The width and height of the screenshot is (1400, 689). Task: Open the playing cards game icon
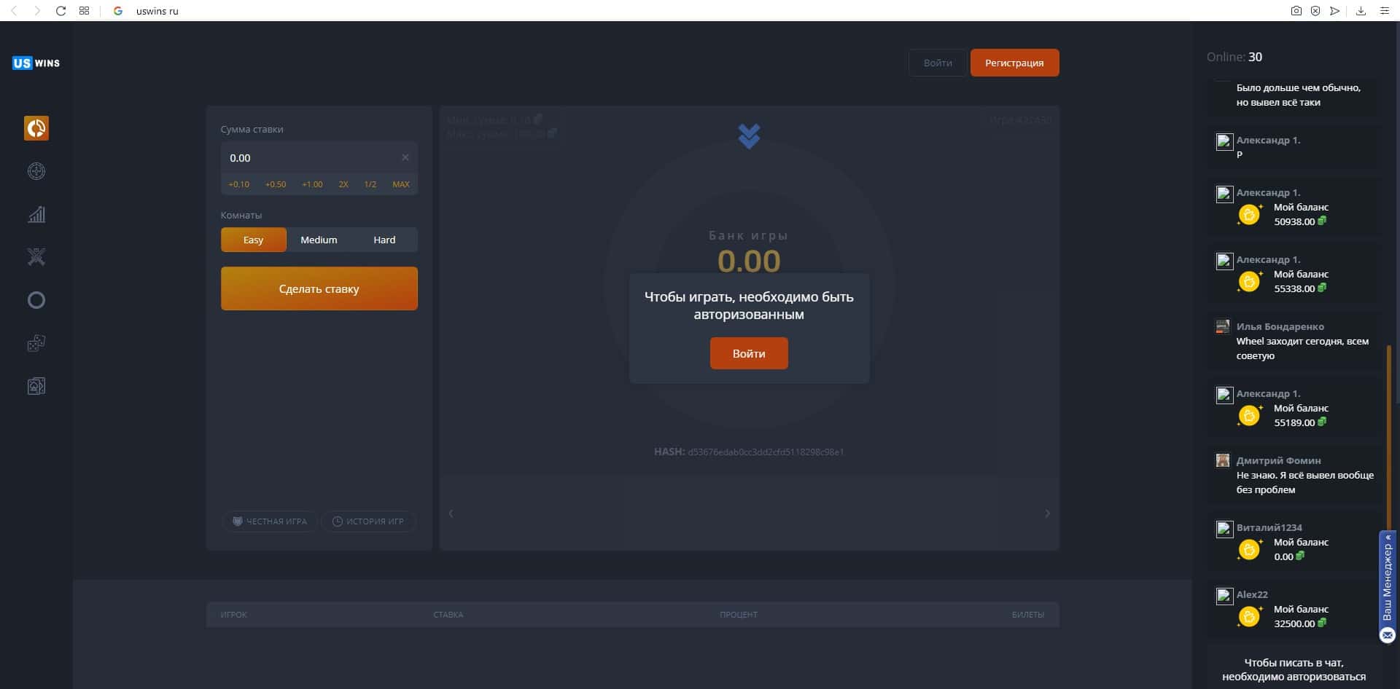click(36, 386)
